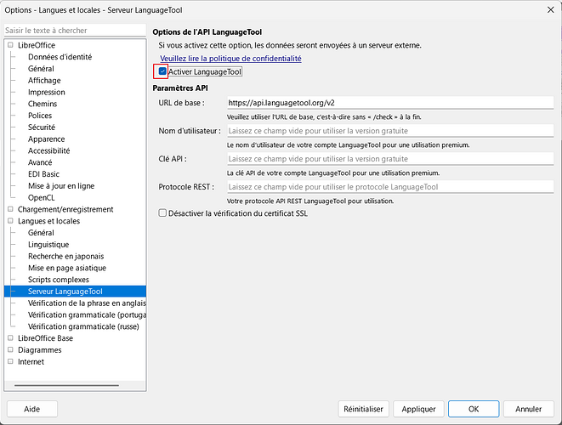Open the privacy policy link

click(x=230, y=59)
